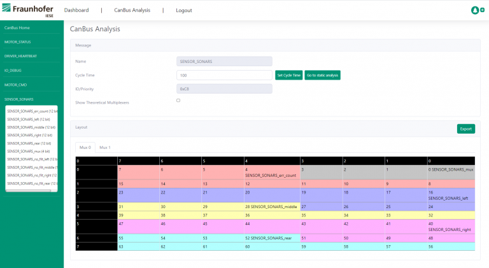Click Logout in the top navigation
489x268 pixels.
click(x=184, y=10)
